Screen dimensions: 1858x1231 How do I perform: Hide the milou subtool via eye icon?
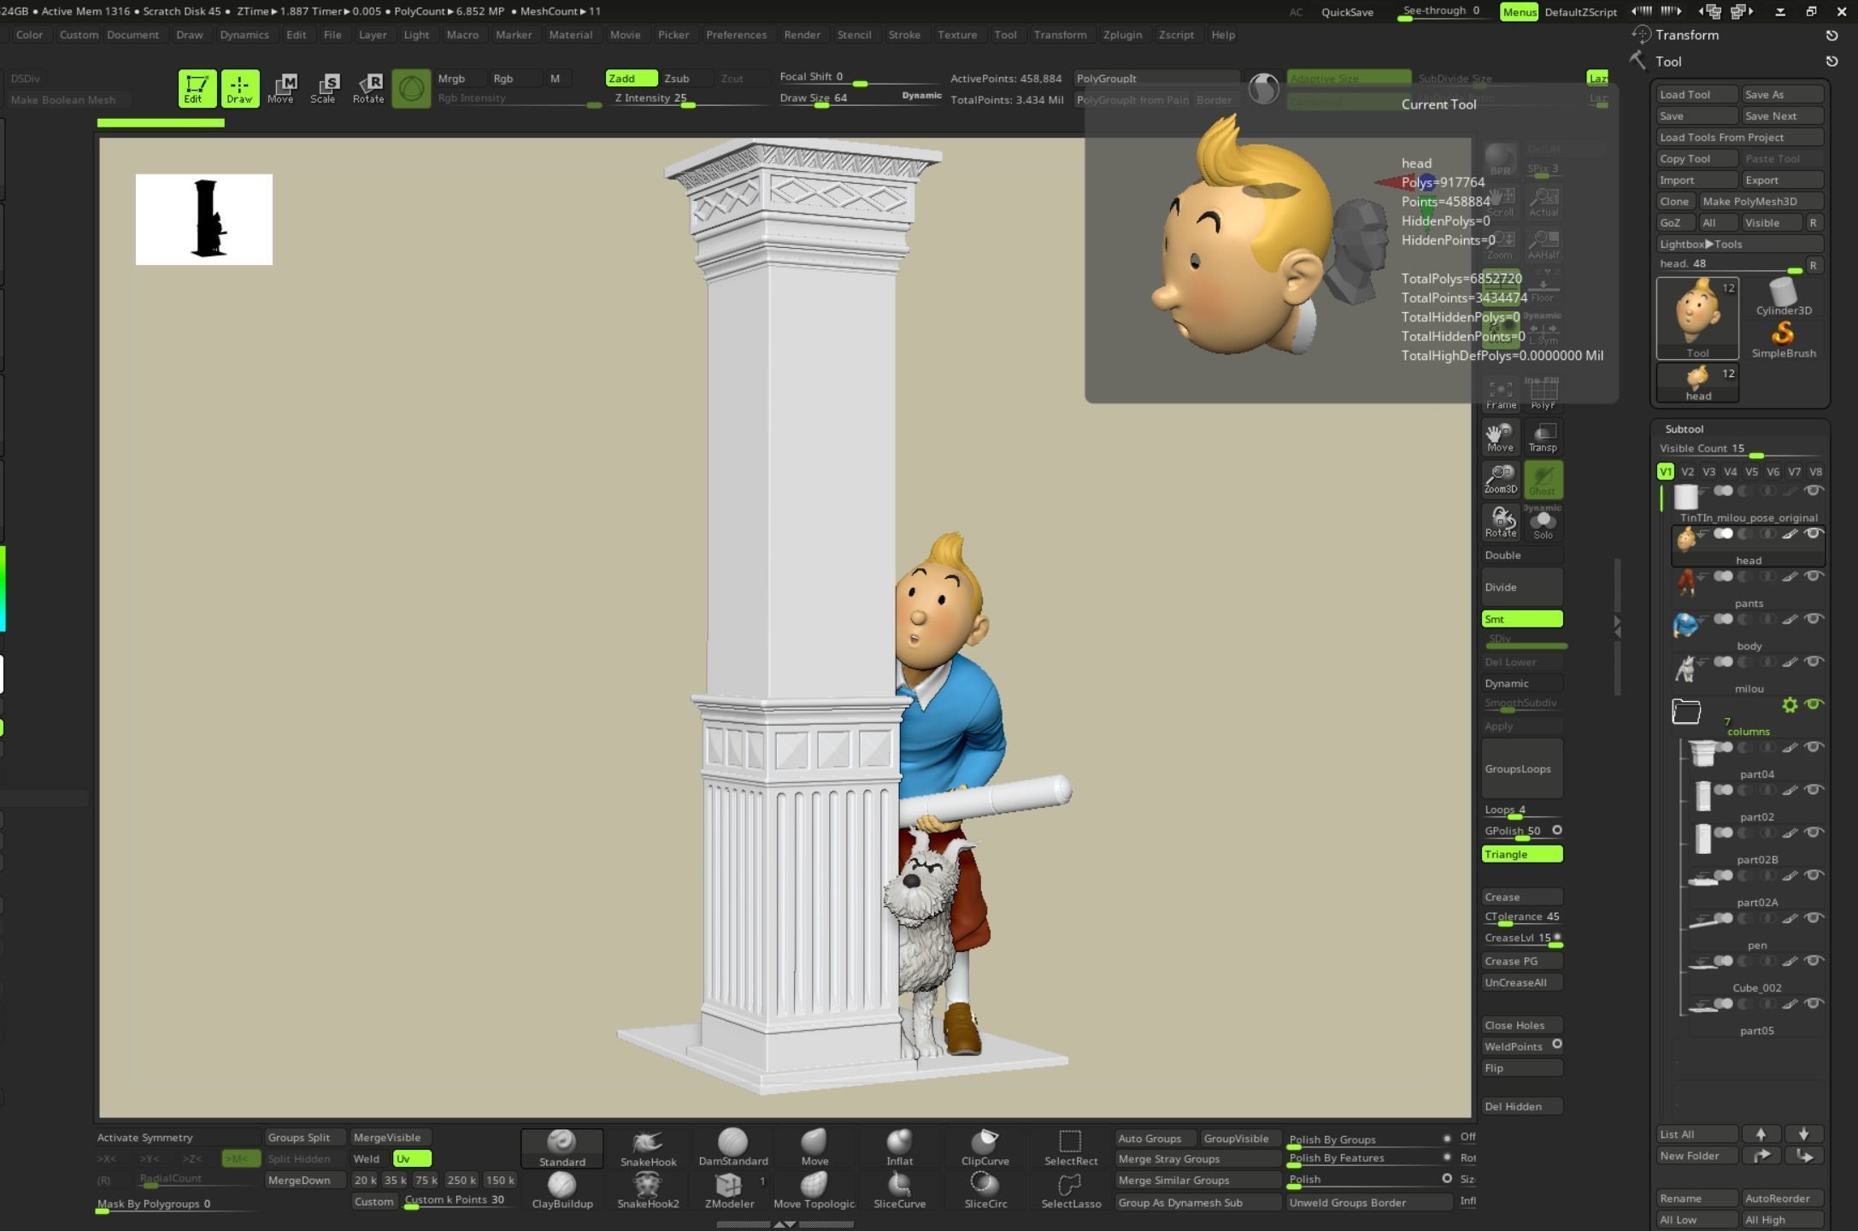coord(1813,662)
